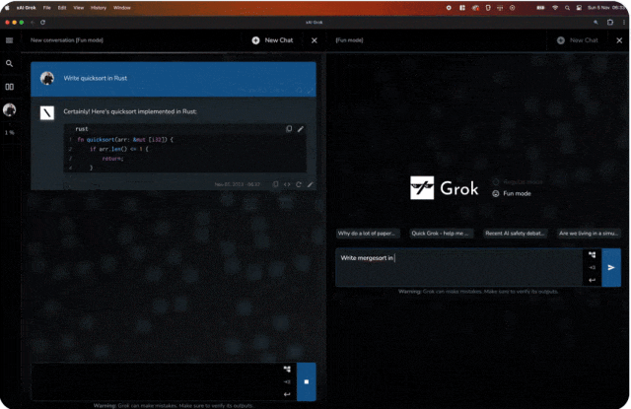The image size is (631, 409).
Task: Choose the 'Why do a lot of paper...' suggestion
Action: (367, 234)
